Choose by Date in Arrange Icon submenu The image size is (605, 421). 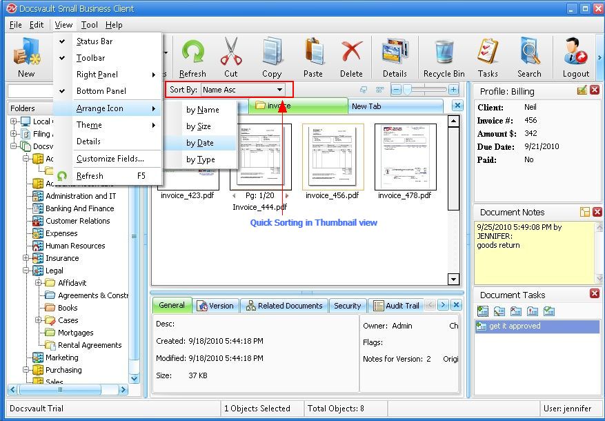point(200,143)
